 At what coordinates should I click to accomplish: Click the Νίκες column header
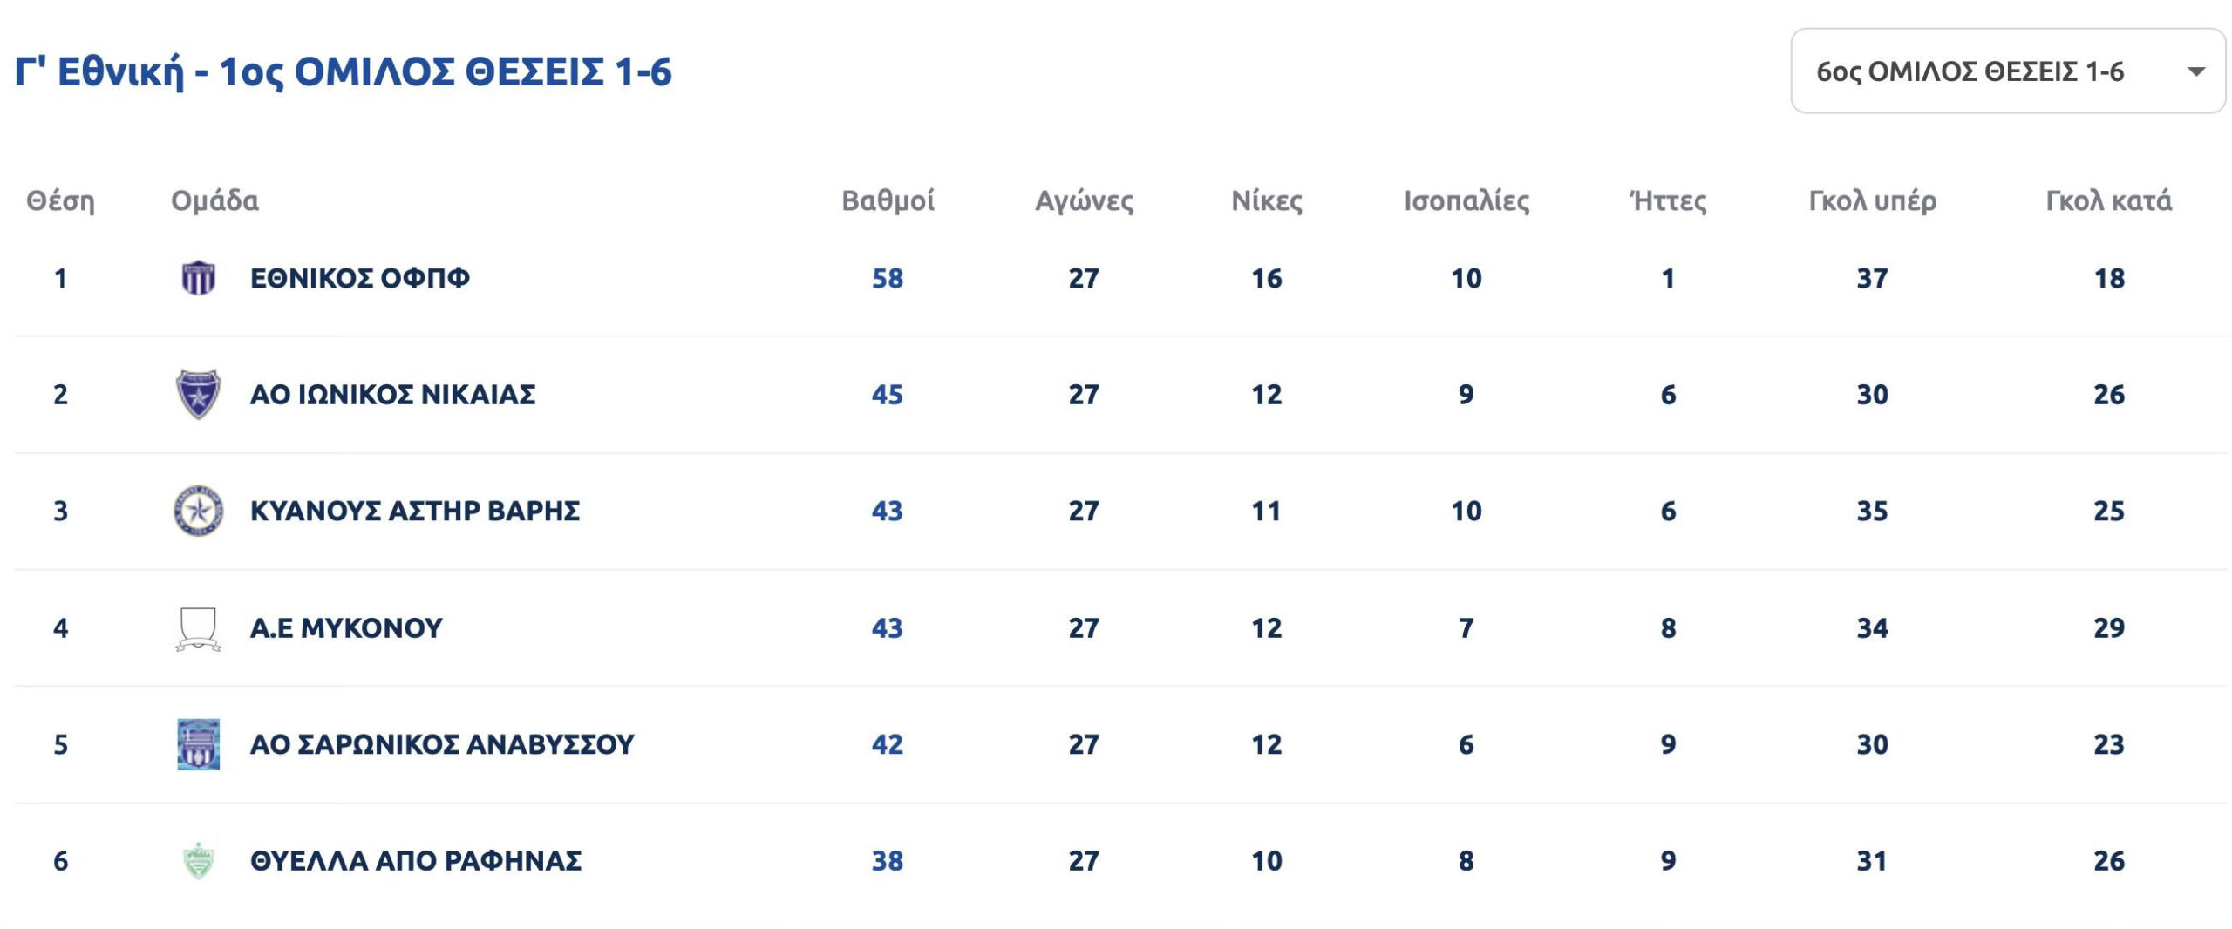click(1266, 201)
